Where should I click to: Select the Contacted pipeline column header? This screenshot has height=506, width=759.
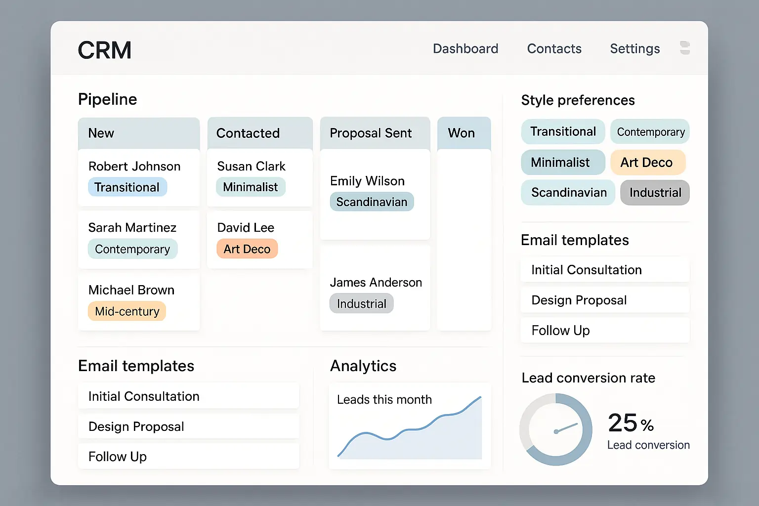point(260,133)
